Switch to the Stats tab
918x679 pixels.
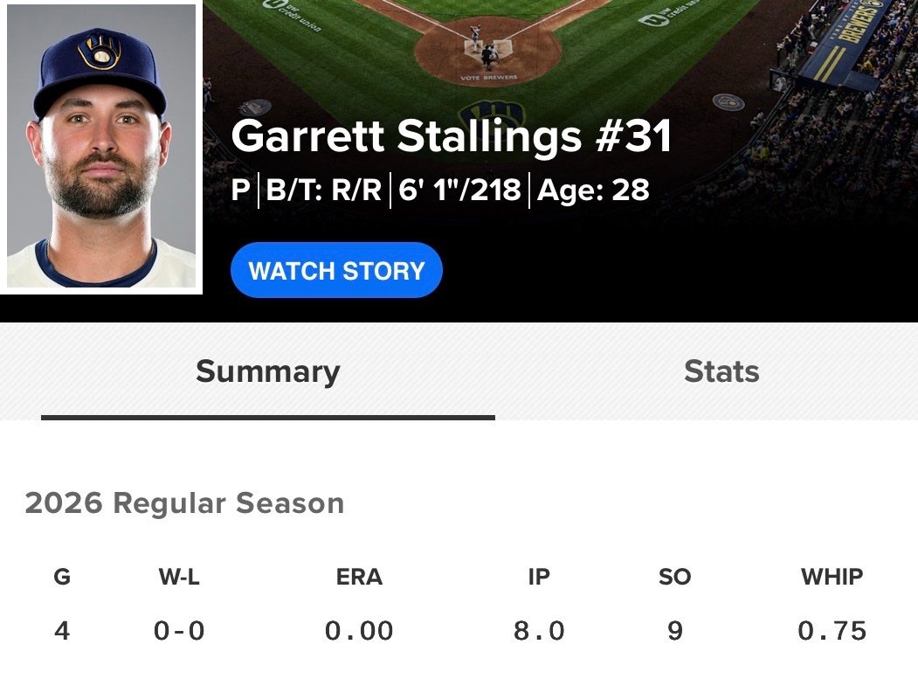[721, 371]
